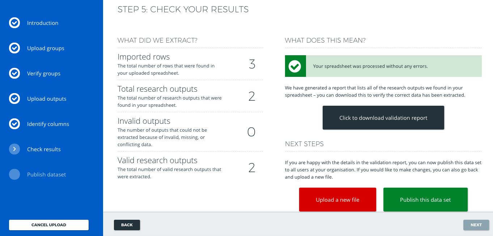
Task: Click the Cancel Upload button
Action: 49,225
